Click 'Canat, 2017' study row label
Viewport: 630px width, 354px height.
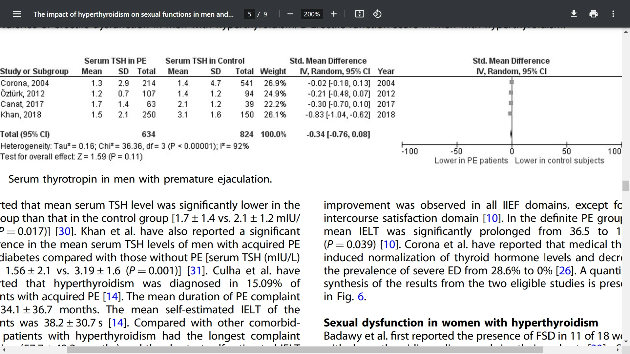click(22, 104)
